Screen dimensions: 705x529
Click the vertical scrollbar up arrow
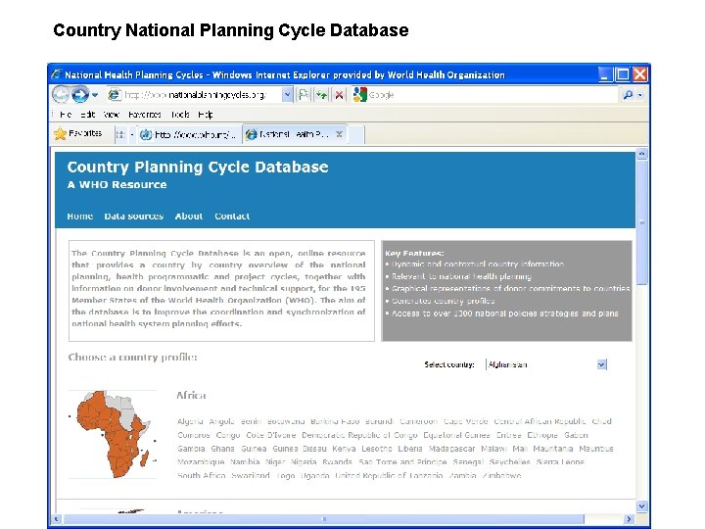[641, 154]
